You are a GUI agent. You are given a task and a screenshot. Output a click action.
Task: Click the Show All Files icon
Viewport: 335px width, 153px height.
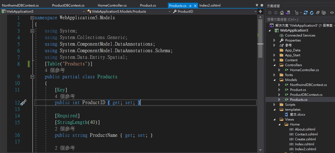coord(324,13)
